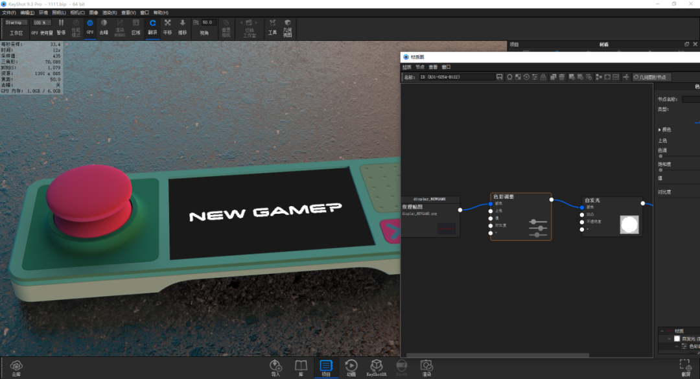The height and width of the screenshot is (379, 700).
Task: Click the duplicate node icon in graph toolbar
Action: (x=553, y=77)
